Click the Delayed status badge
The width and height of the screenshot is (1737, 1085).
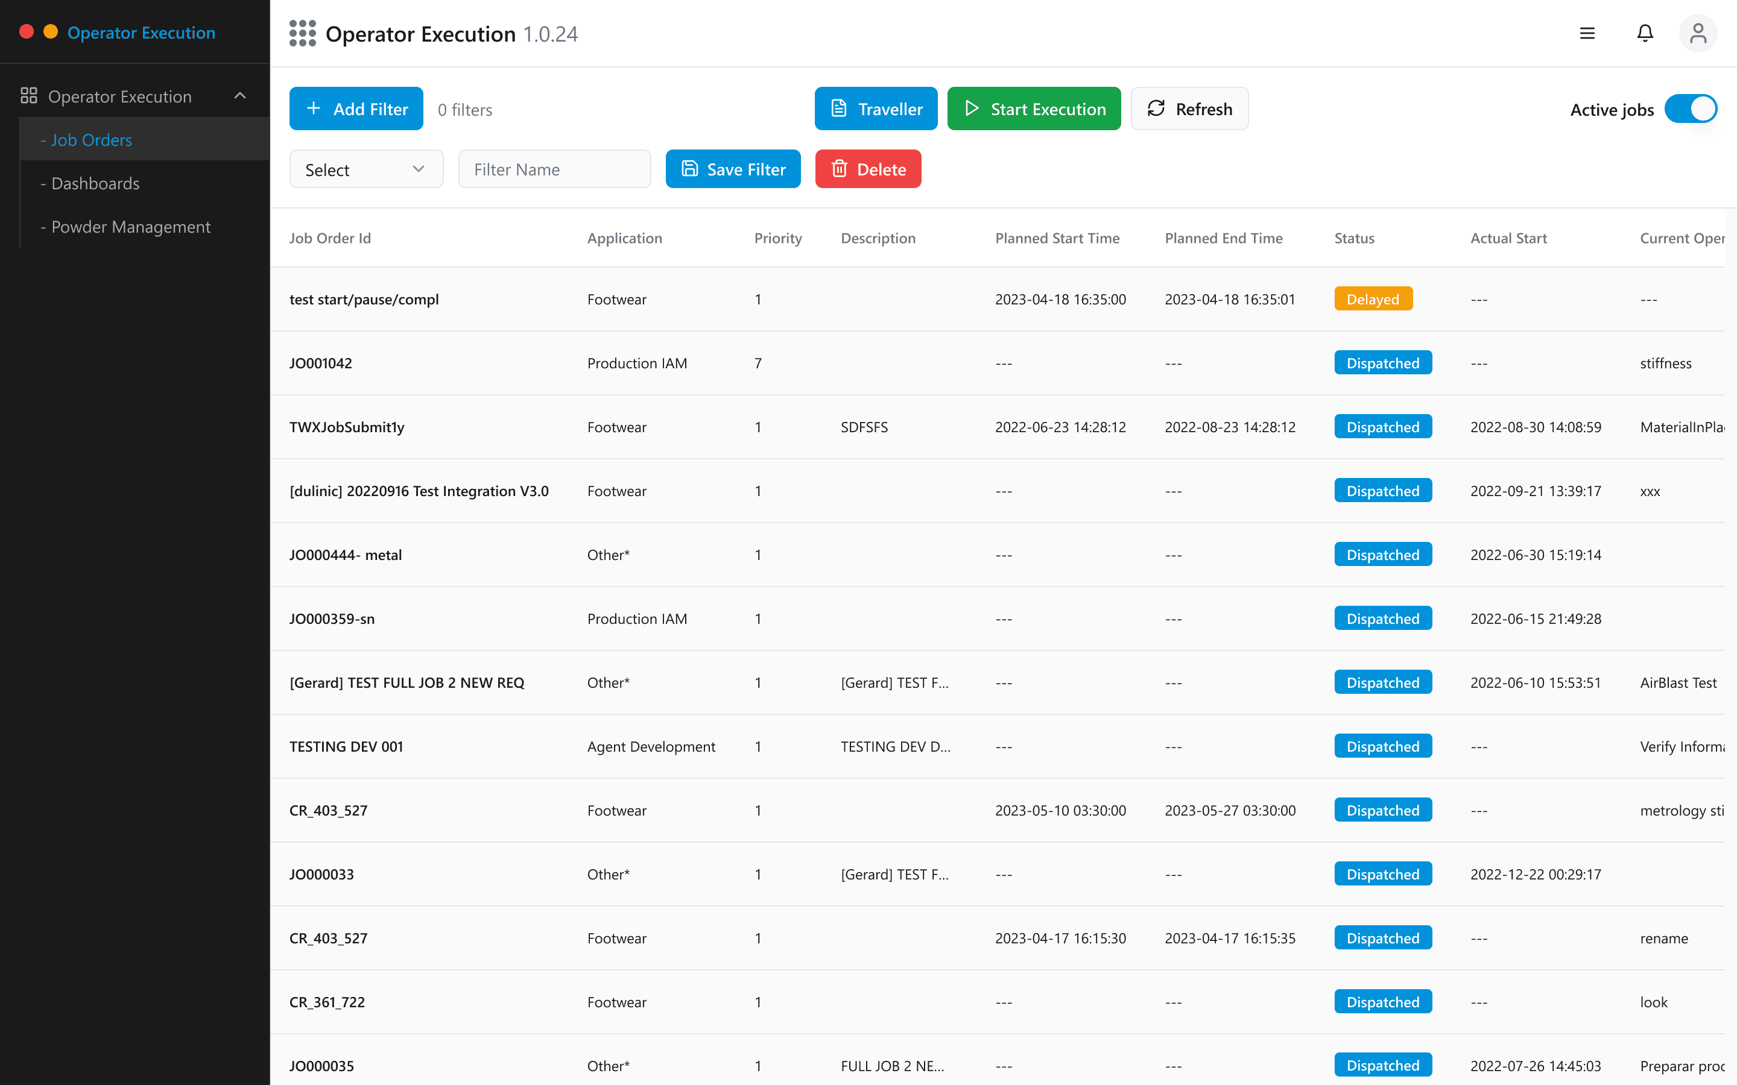click(1372, 299)
